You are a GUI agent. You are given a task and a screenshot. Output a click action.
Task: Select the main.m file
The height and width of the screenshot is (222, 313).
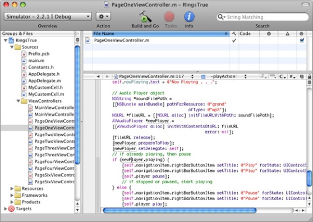tap(36, 61)
